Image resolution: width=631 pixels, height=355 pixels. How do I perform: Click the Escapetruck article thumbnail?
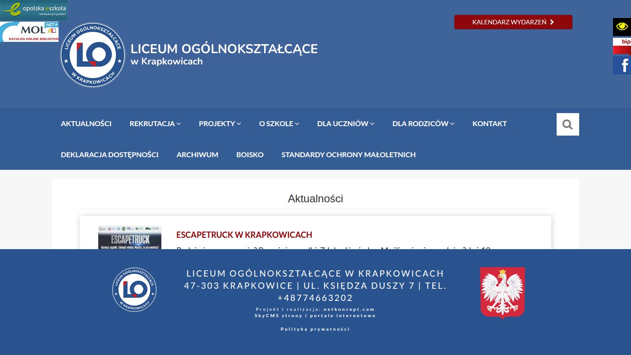click(x=130, y=237)
